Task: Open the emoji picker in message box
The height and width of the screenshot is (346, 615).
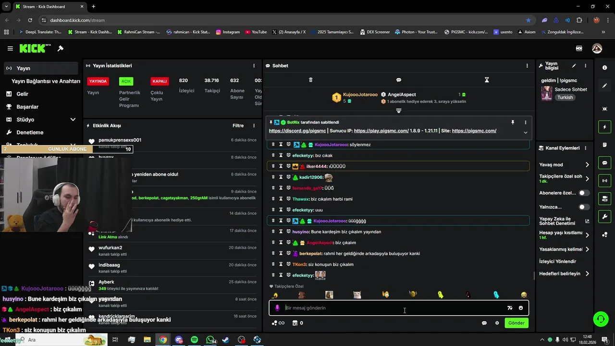Action: point(521,308)
